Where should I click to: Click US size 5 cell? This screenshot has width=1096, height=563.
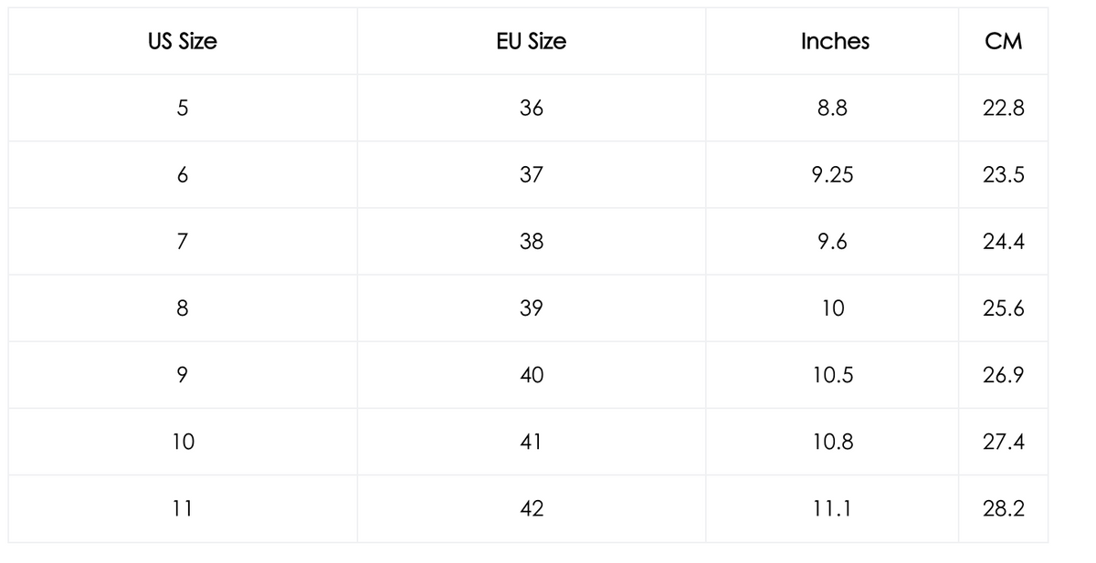[x=183, y=109]
